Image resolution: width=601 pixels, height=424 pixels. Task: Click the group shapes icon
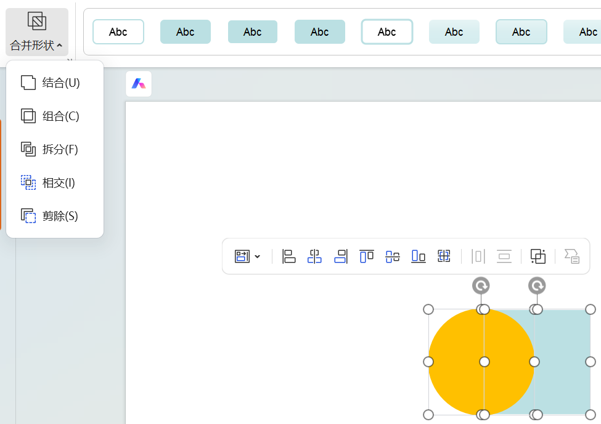click(x=538, y=256)
